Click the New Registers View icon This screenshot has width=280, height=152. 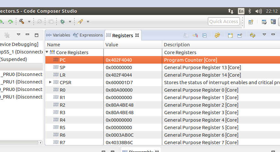click(x=230, y=35)
